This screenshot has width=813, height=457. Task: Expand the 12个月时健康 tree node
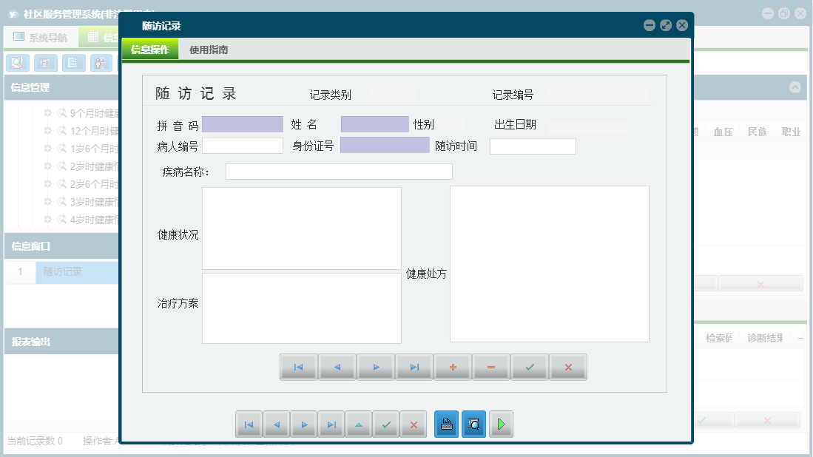(x=47, y=131)
